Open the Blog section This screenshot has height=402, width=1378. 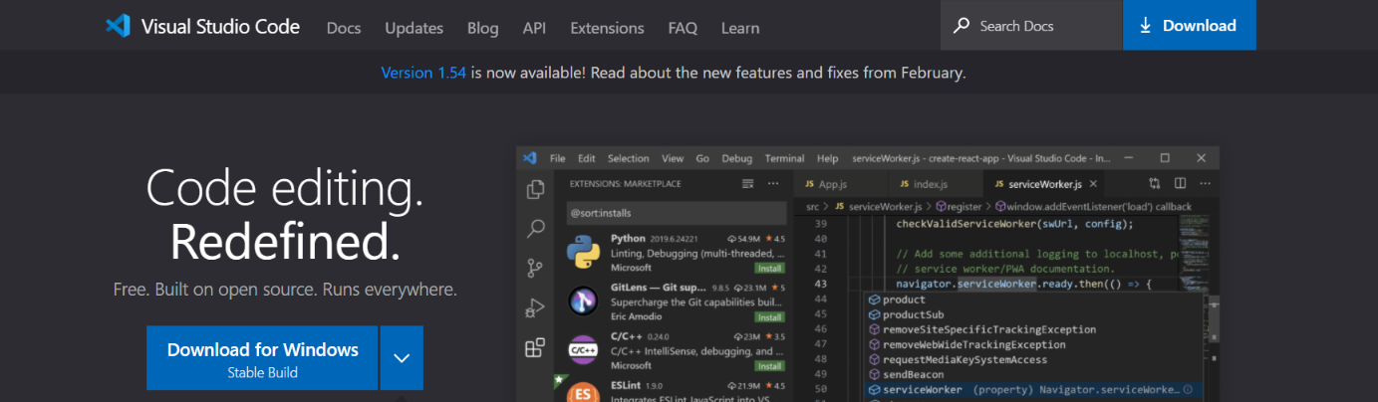point(482,27)
